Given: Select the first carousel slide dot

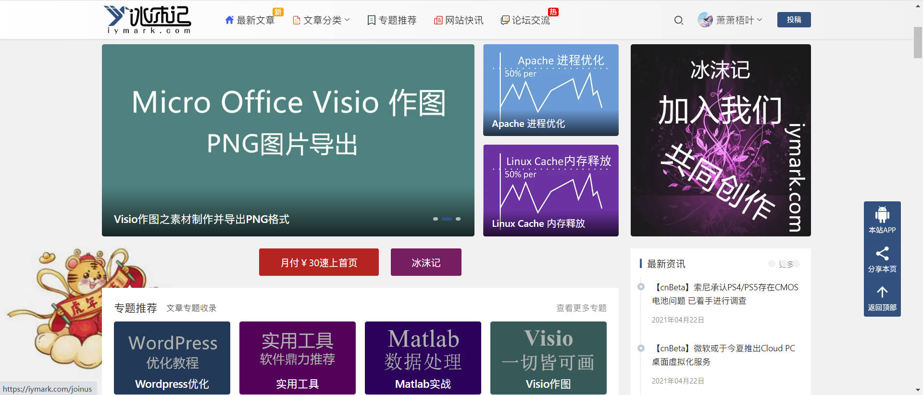Looking at the screenshot, I should pyautogui.click(x=436, y=219).
